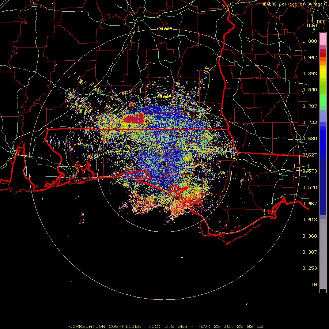Click the 25 JUN 25 date in caption
The image size is (329, 329).
pos(229,326)
